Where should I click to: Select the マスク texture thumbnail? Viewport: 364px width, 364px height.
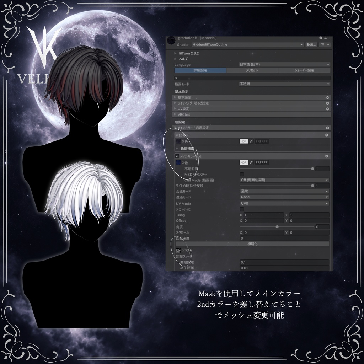178,250
